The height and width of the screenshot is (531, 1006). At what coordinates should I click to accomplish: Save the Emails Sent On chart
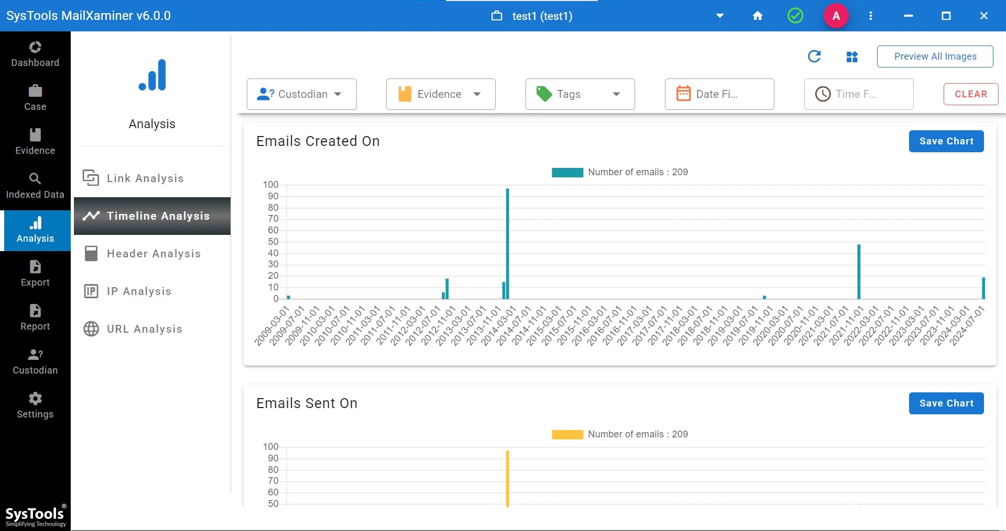pos(946,403)
